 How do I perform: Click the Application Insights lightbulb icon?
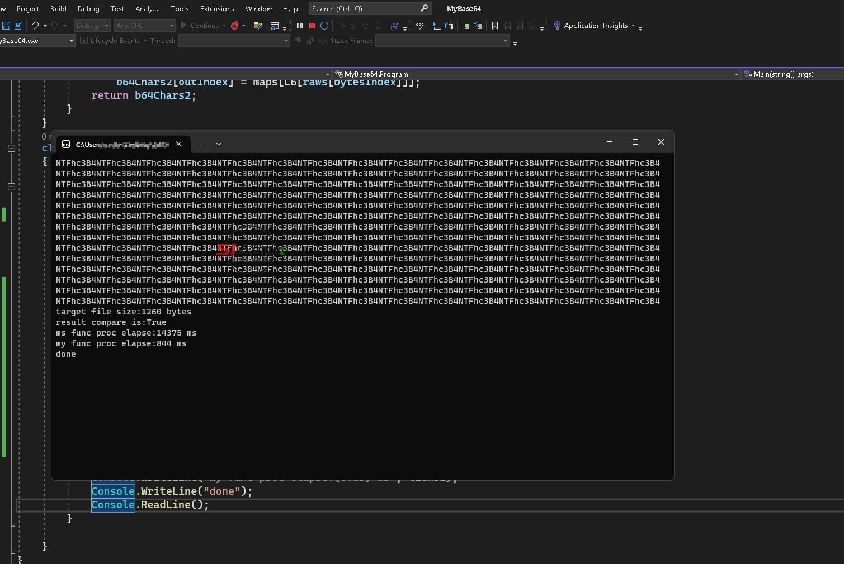tap(557, 26)
